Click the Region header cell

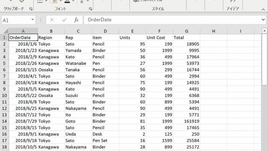point(51,37)
